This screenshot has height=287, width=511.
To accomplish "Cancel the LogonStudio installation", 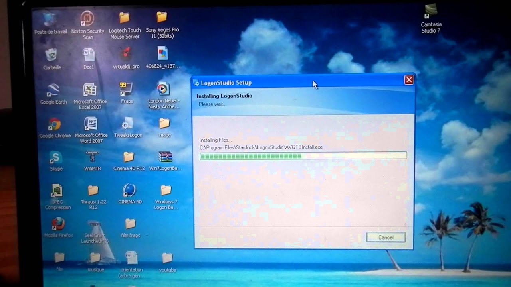I will pyautogui.click(x=386, y=237).
